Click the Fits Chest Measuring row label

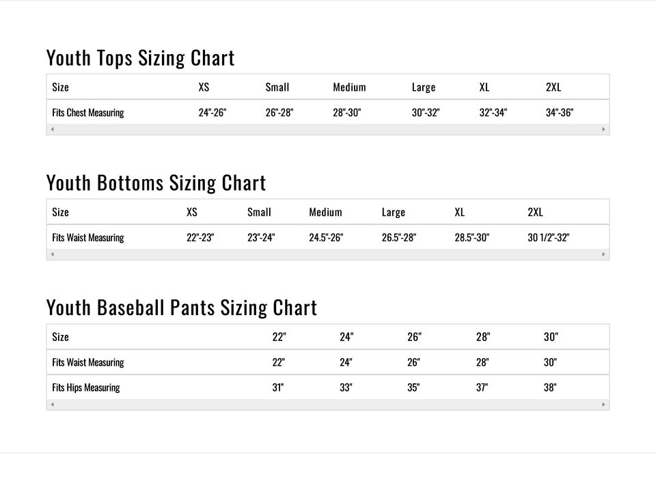point(87,113)
